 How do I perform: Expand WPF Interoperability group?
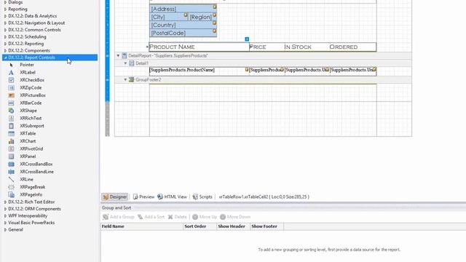(x=6, y=216)
